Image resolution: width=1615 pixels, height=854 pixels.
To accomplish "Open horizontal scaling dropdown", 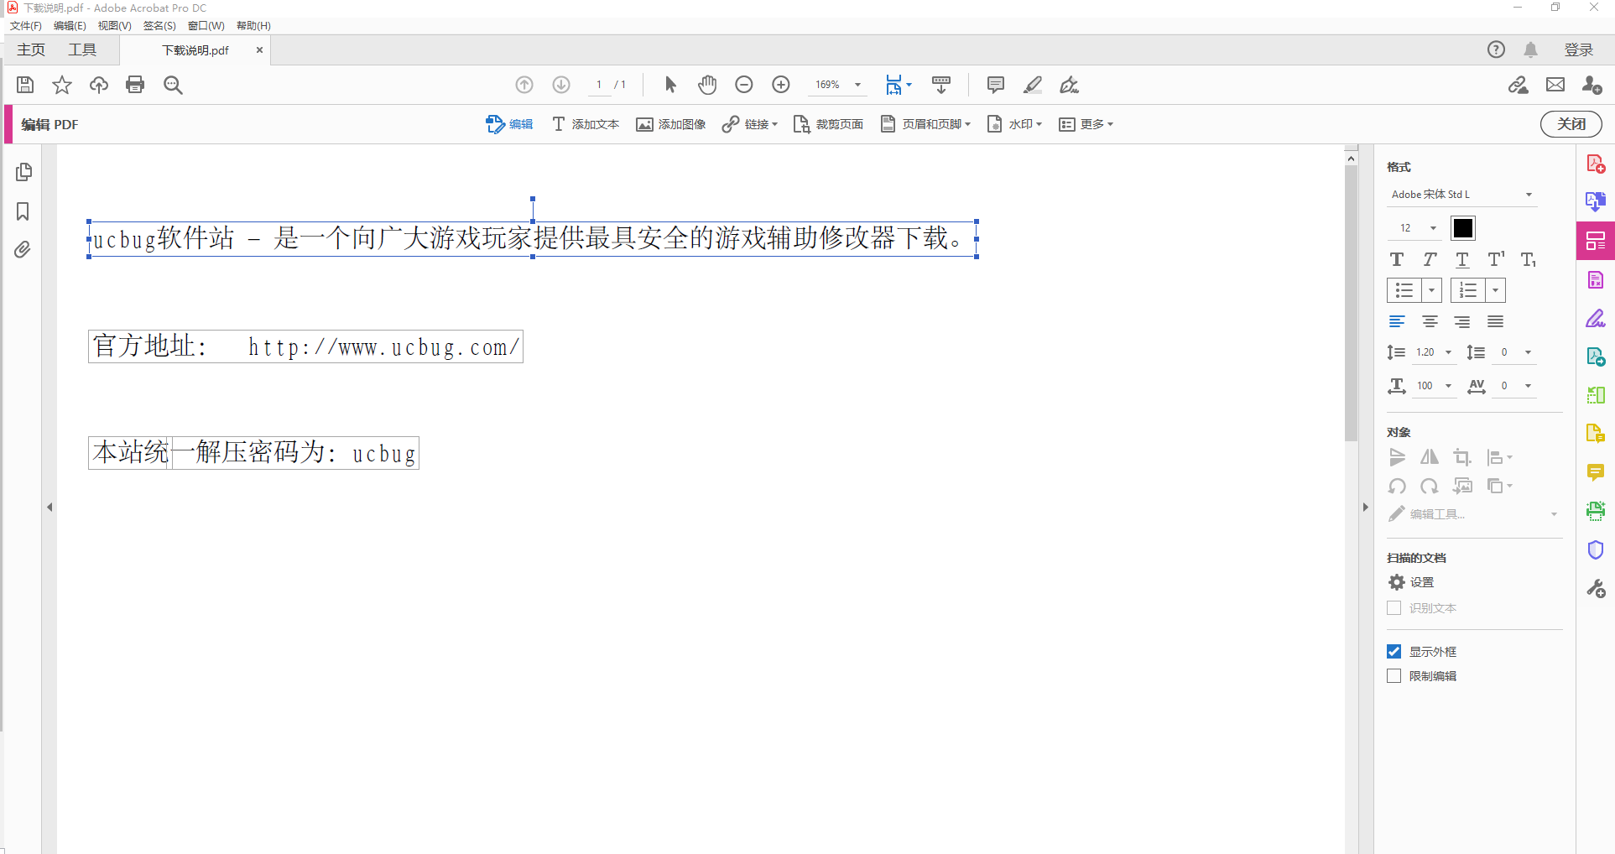I will pyautogui.click(x=1448, y=386).
